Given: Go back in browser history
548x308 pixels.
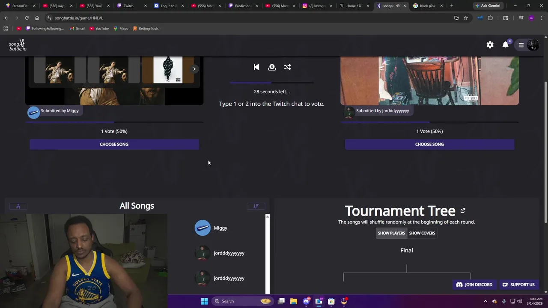Looking at the screenshot, I should [6, 18].
